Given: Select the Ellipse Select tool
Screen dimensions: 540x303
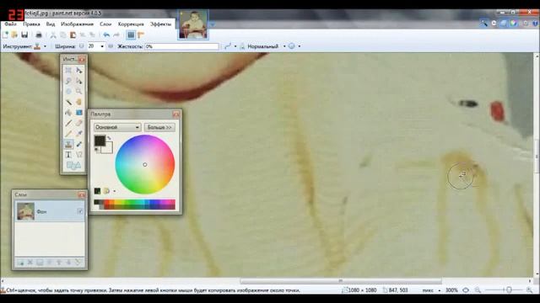Looking at the screenshot, I should [x=68, y=92].
